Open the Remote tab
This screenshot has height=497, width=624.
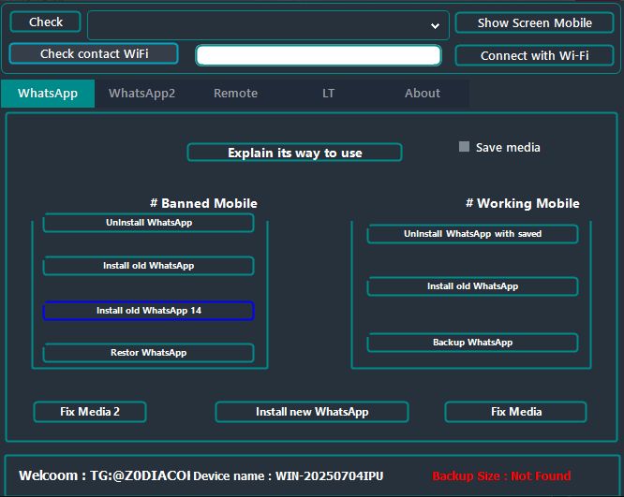click(235, 94)
